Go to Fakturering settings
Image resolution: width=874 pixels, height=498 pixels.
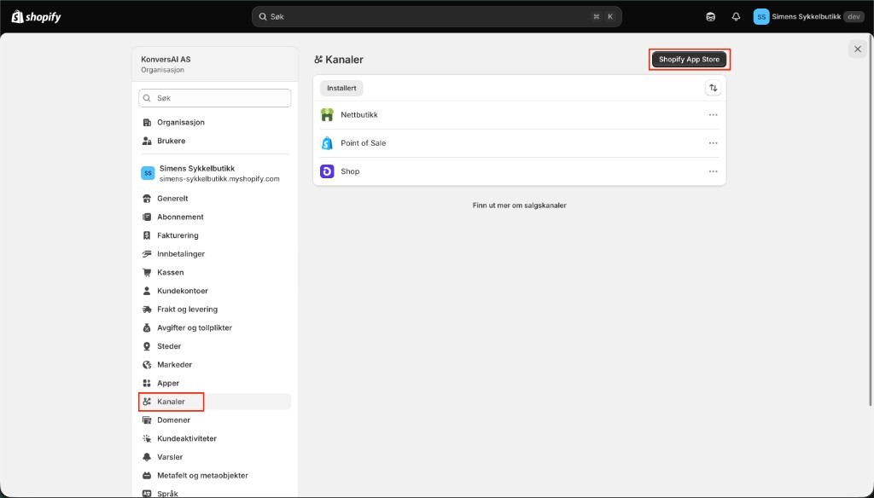tap(214, 235)
